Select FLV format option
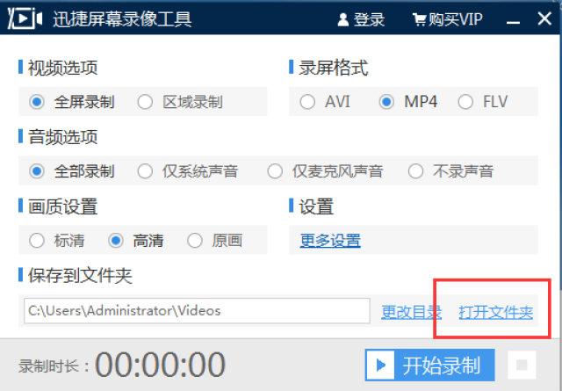This screenshot has width=562, height=391. [x=465, y=102]
